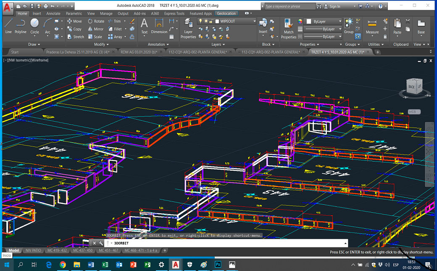Viewport: 437px width, 271px height.
Task: Expand the Draw panel
Action: 34,44
